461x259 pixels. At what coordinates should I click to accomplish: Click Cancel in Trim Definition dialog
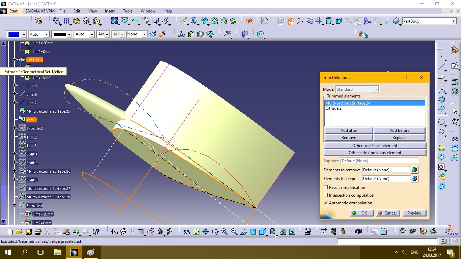(388, 213)
